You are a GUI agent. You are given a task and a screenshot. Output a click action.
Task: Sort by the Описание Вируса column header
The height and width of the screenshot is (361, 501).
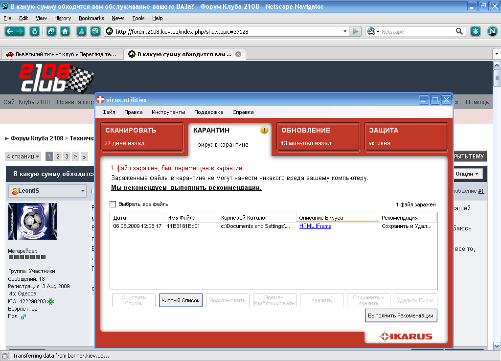[x=338, y=218]
